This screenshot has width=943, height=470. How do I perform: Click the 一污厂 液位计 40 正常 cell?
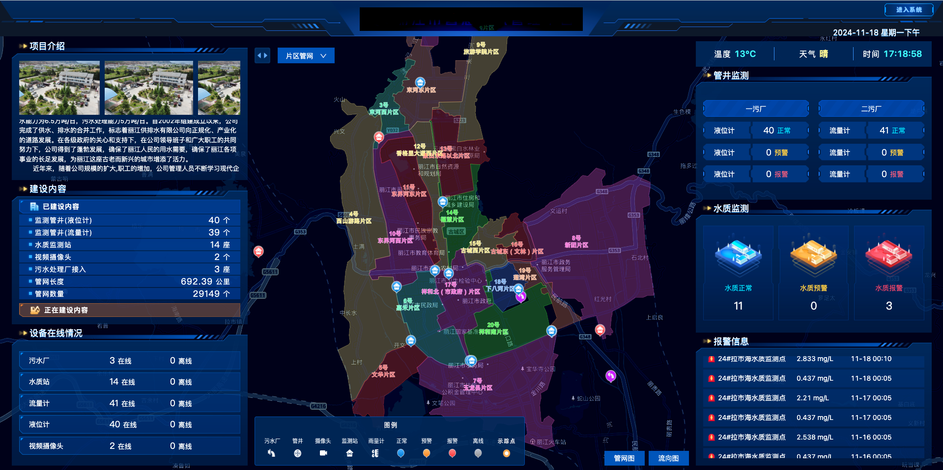(x=756, y=131)
